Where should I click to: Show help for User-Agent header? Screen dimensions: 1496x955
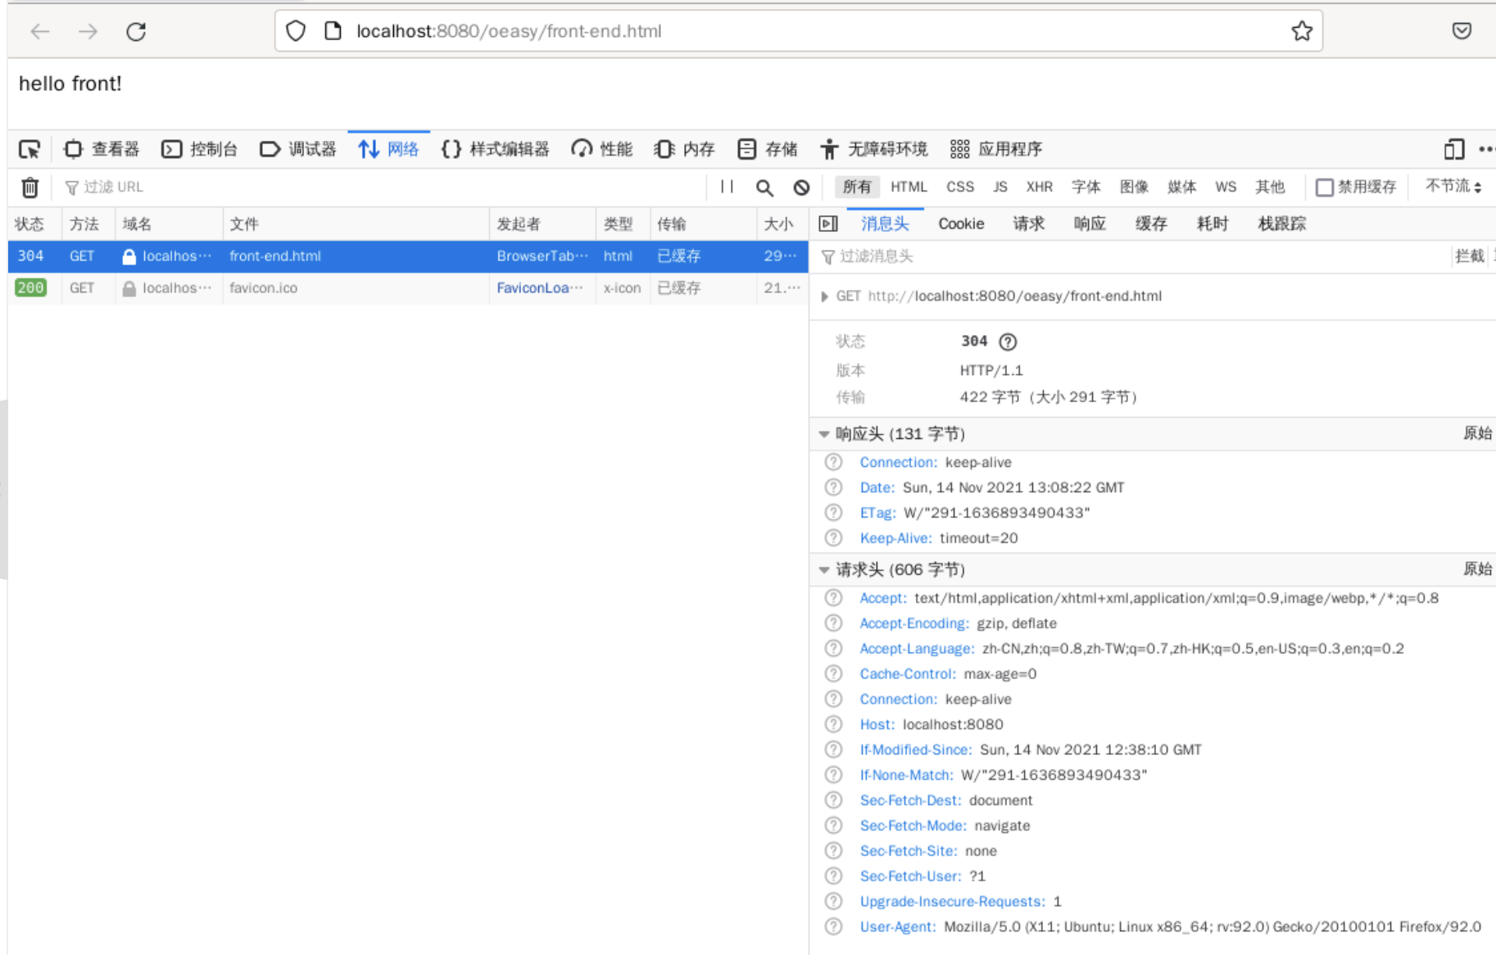pos(833,926)
